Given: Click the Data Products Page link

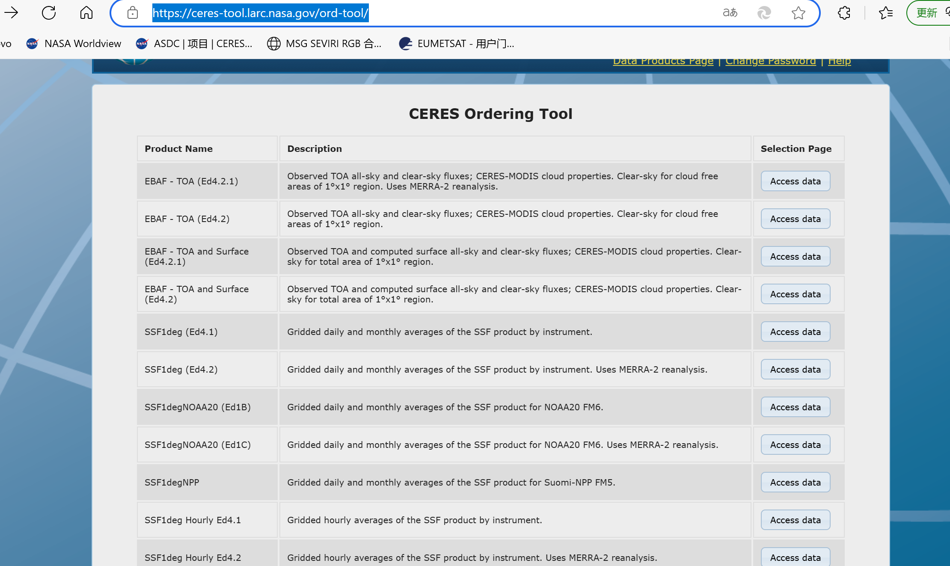Looking at the screenshot, I should coord(662,60).
